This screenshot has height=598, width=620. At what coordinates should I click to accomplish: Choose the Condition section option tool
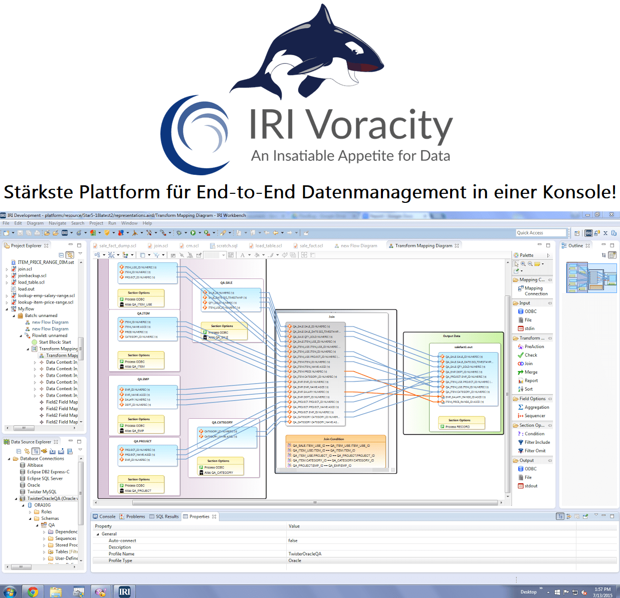coord(531,434)
